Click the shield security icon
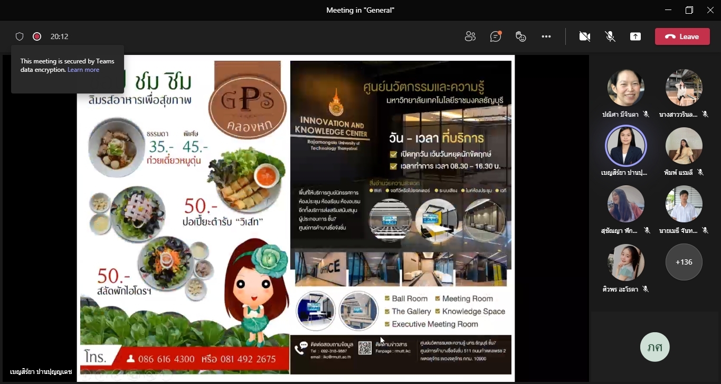Viewport: 721px width, 384px height. 20,36
